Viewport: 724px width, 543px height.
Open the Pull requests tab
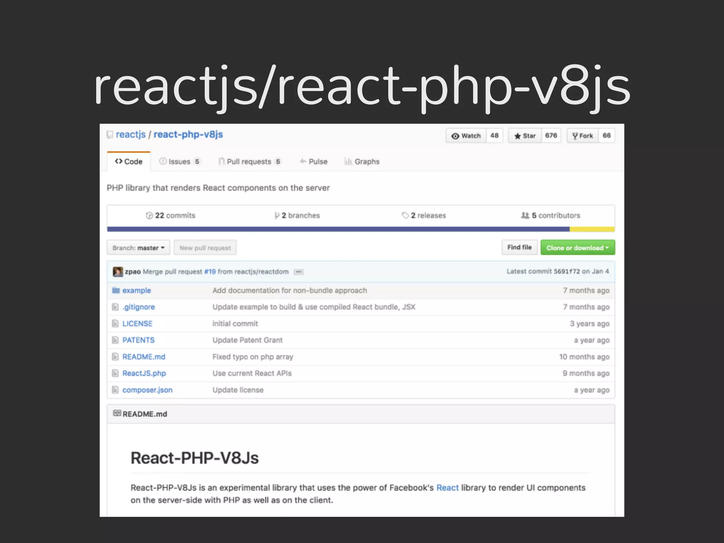pos(250,162)
